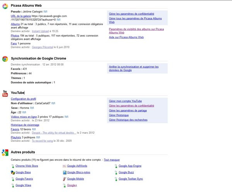The width and height of the screenshot is (232, 192).
Task: Open Gérer tous les paramètres de Picasa Albums Web
Action: 135,20
